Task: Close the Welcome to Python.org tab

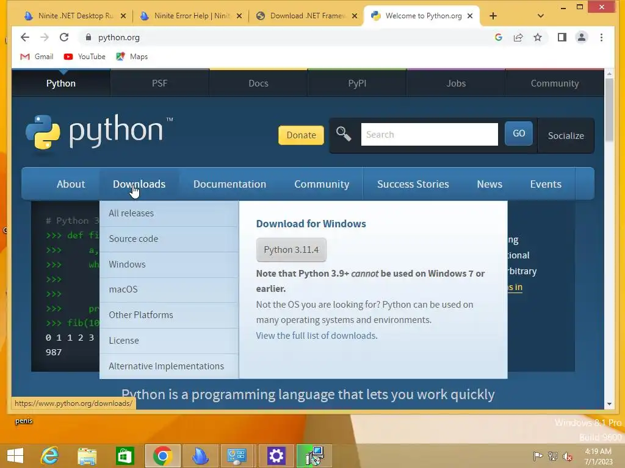Action: click(471, 16)
